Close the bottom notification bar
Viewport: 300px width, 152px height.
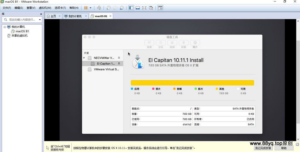pos(297,144)
